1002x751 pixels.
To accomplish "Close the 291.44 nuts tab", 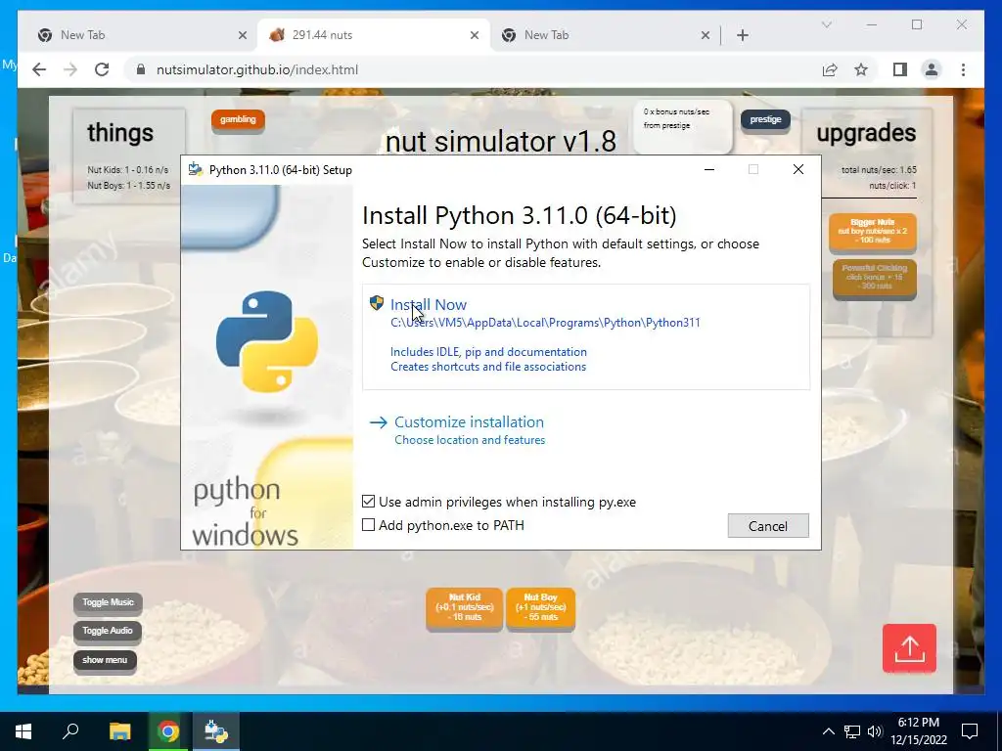I will (x=475, y=35).
